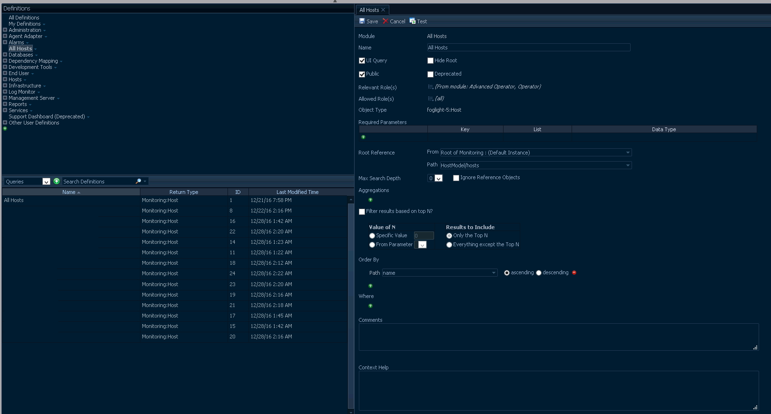Image resolution: width=771 pixels, height=414 pixels.
Task: Select Support Dashboard (Deprecated) item
Action: tap(47, 116)
